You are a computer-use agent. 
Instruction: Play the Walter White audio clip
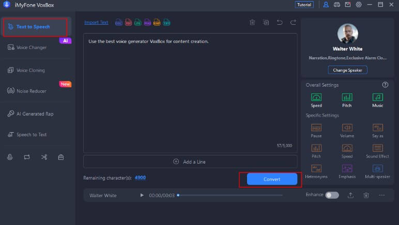(142, 195)
